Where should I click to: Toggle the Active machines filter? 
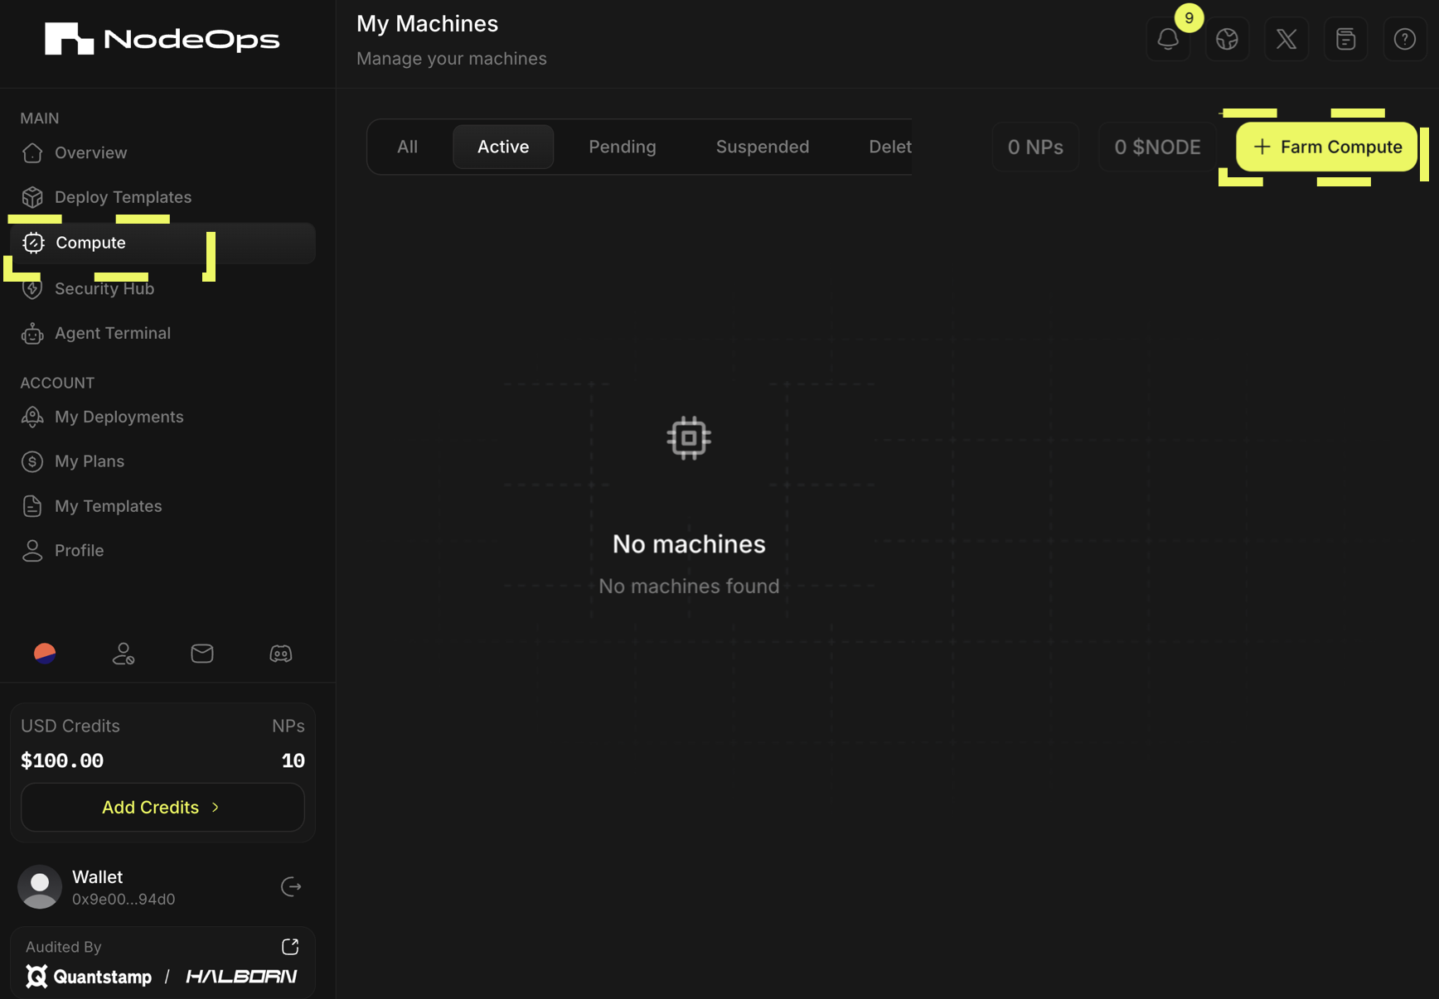coord(502,147)
